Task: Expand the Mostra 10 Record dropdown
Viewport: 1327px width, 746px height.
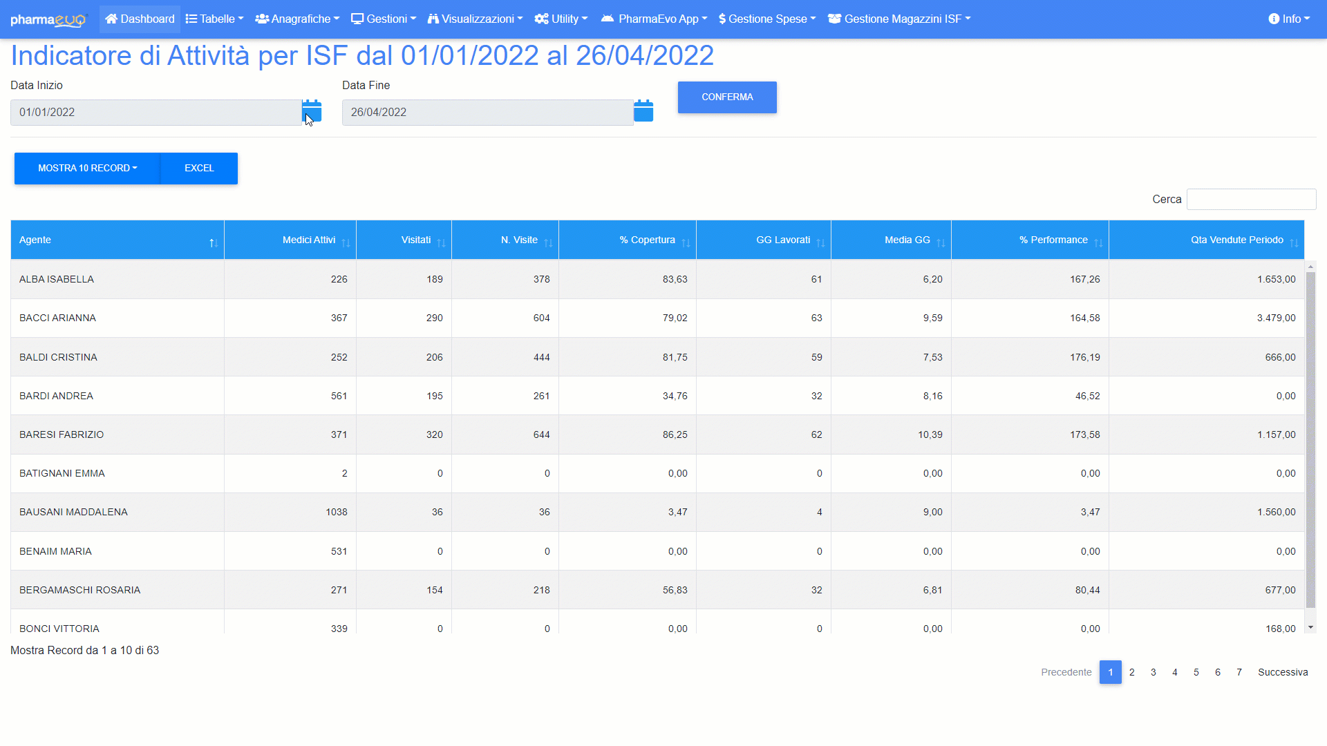Action: [x=87, y=169]
